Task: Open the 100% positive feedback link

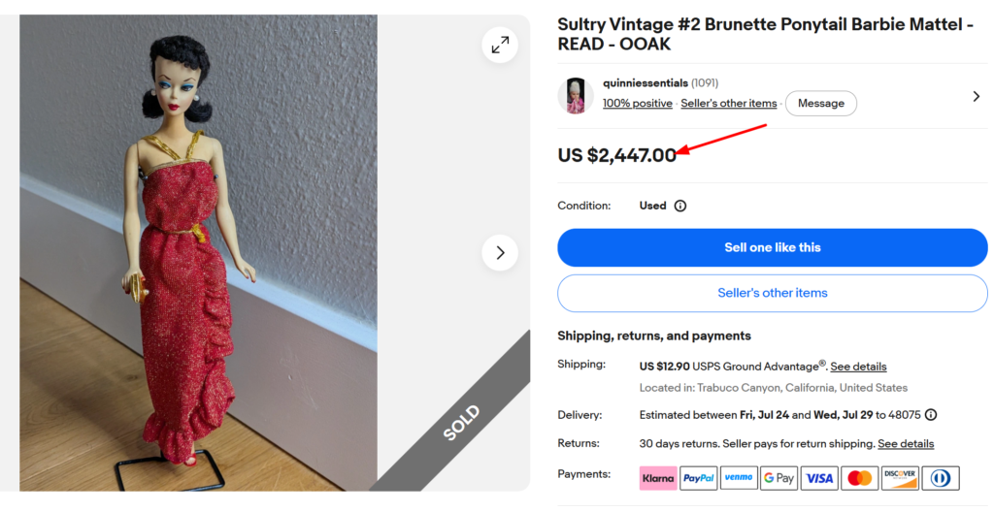Action: (637, 104)
